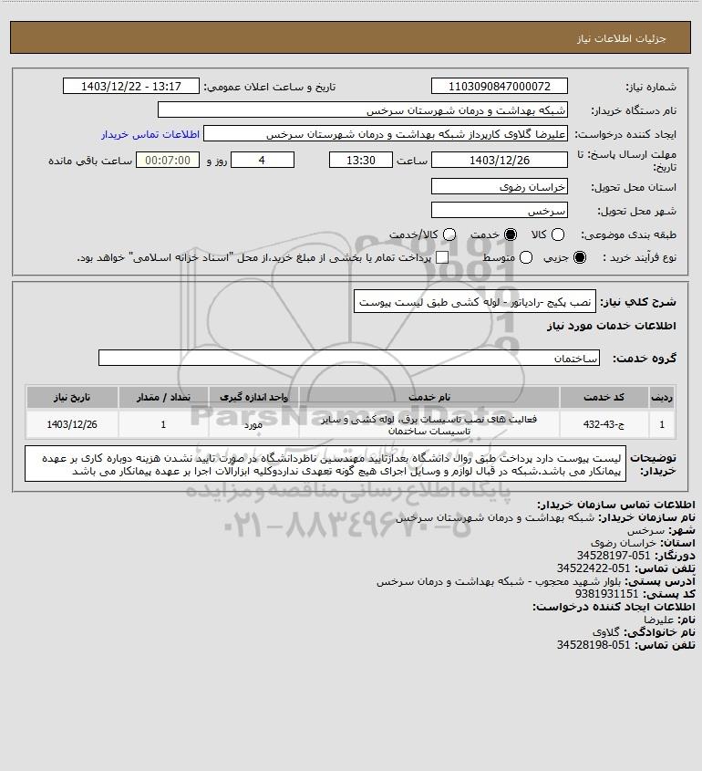This screenshot has width=702, height=771.
Task: Click the تاریخ نیاز column header
Action: coord(72,397)
